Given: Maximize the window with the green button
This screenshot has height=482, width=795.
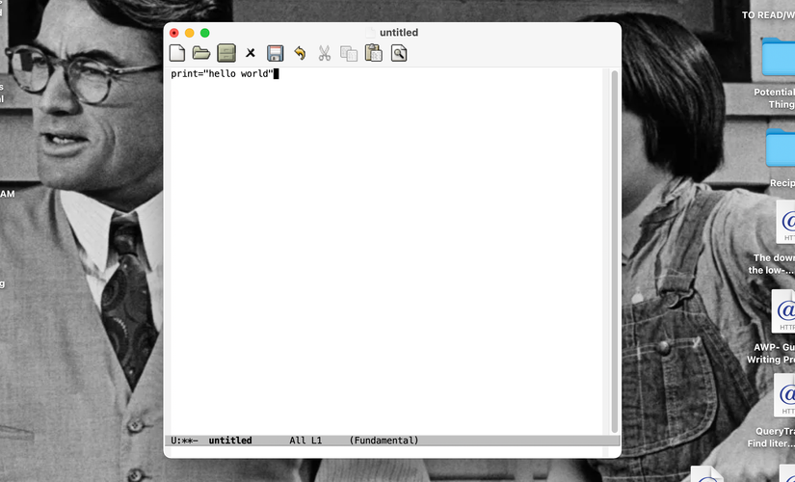Looking at the screenshot, I should pos(205,33).
